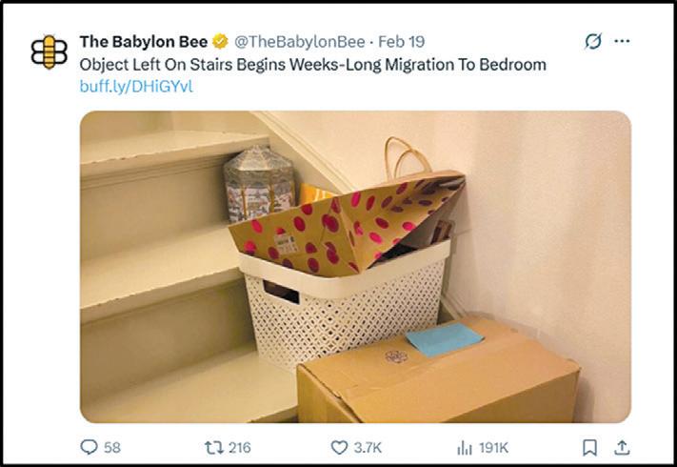Click the tweet headline text
677x467 pixels.
[x=313, y=65]
